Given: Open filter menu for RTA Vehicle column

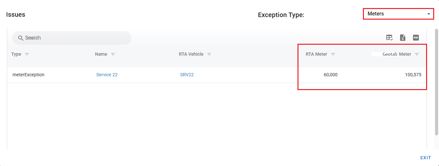Looking at the screenshot, I should point(209,54).
